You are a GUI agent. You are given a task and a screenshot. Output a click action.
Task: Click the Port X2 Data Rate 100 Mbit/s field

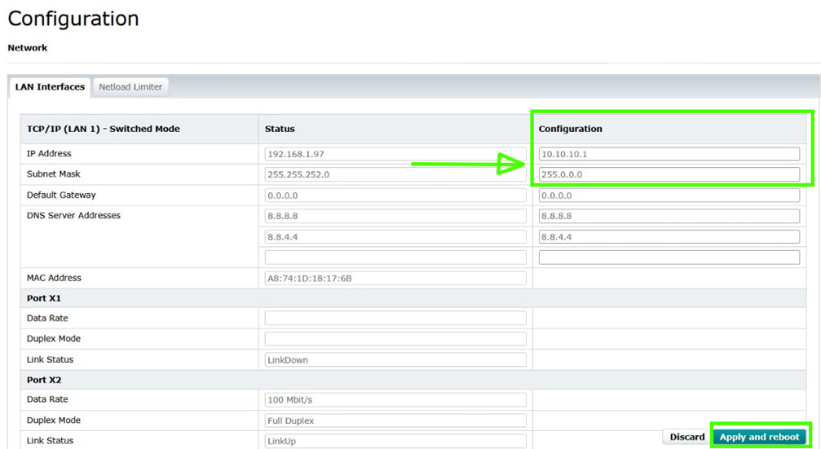tap(395, 400)
